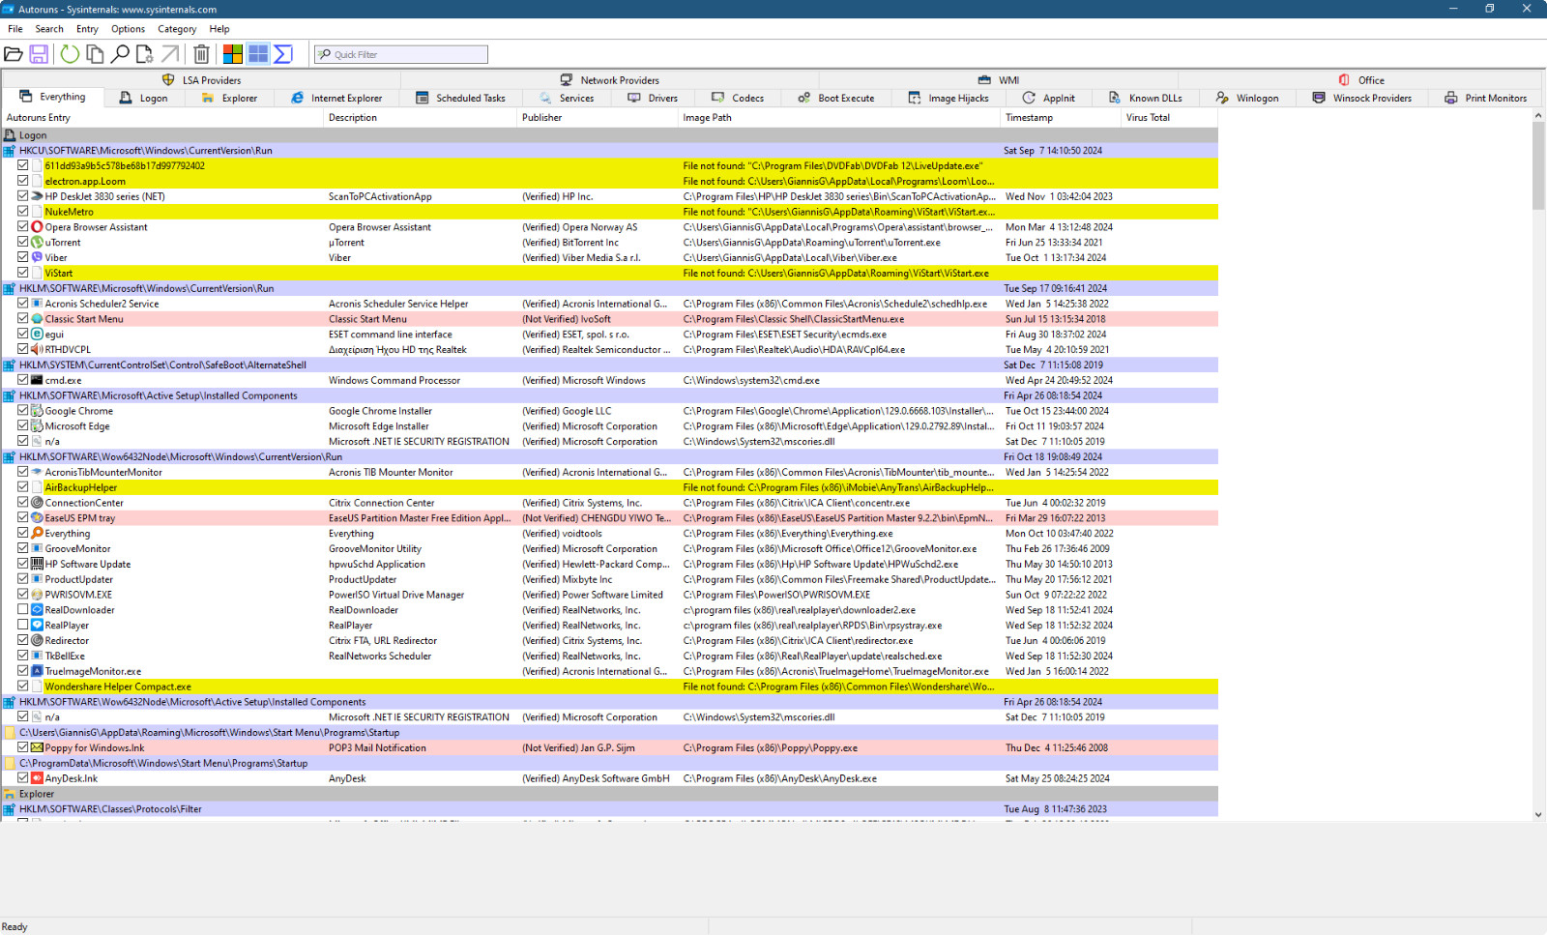Click the registry icon beside HKCU Run key
Screen dimensions: 1547x935
click(10, 151)
